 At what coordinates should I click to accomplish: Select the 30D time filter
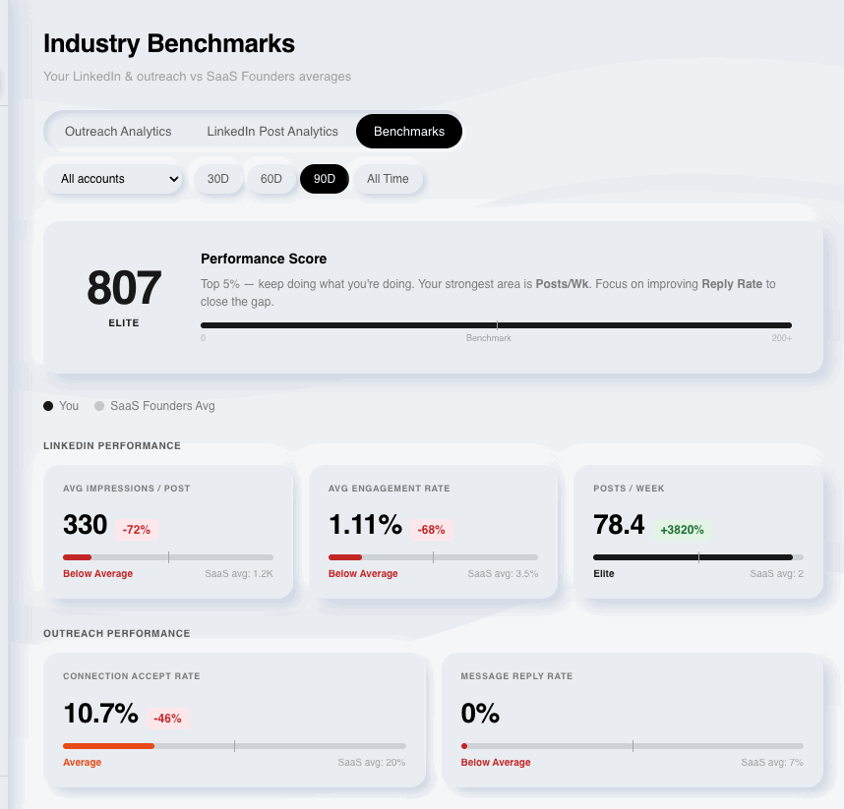click(217, 179)
